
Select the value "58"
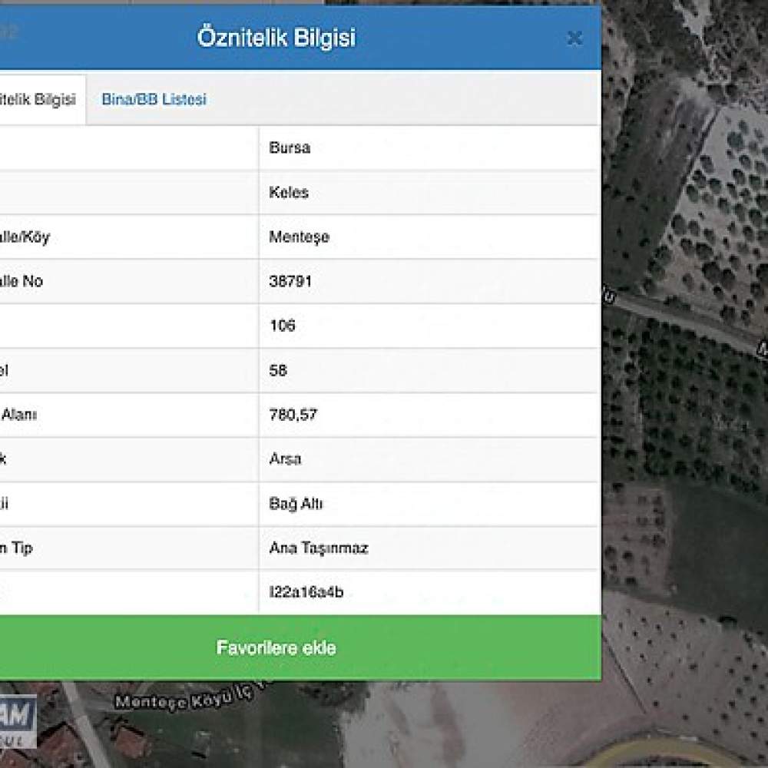pyautogui.click(x=278, y=370)
